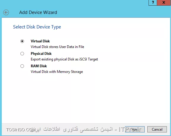Open help with the question mark button
Image resolution: width=171 pixels, height=136 pixels.
[x=153, y=2]
